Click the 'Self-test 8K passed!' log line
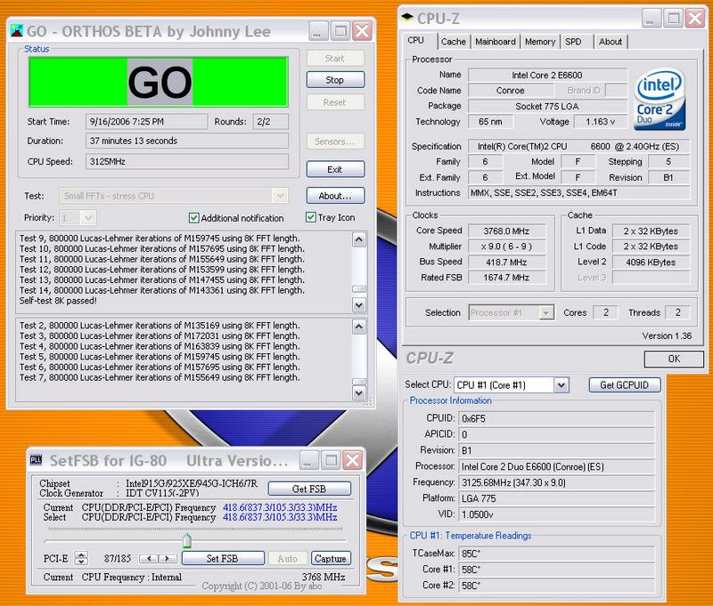This screenshot has height=606, width=713. 58,301
